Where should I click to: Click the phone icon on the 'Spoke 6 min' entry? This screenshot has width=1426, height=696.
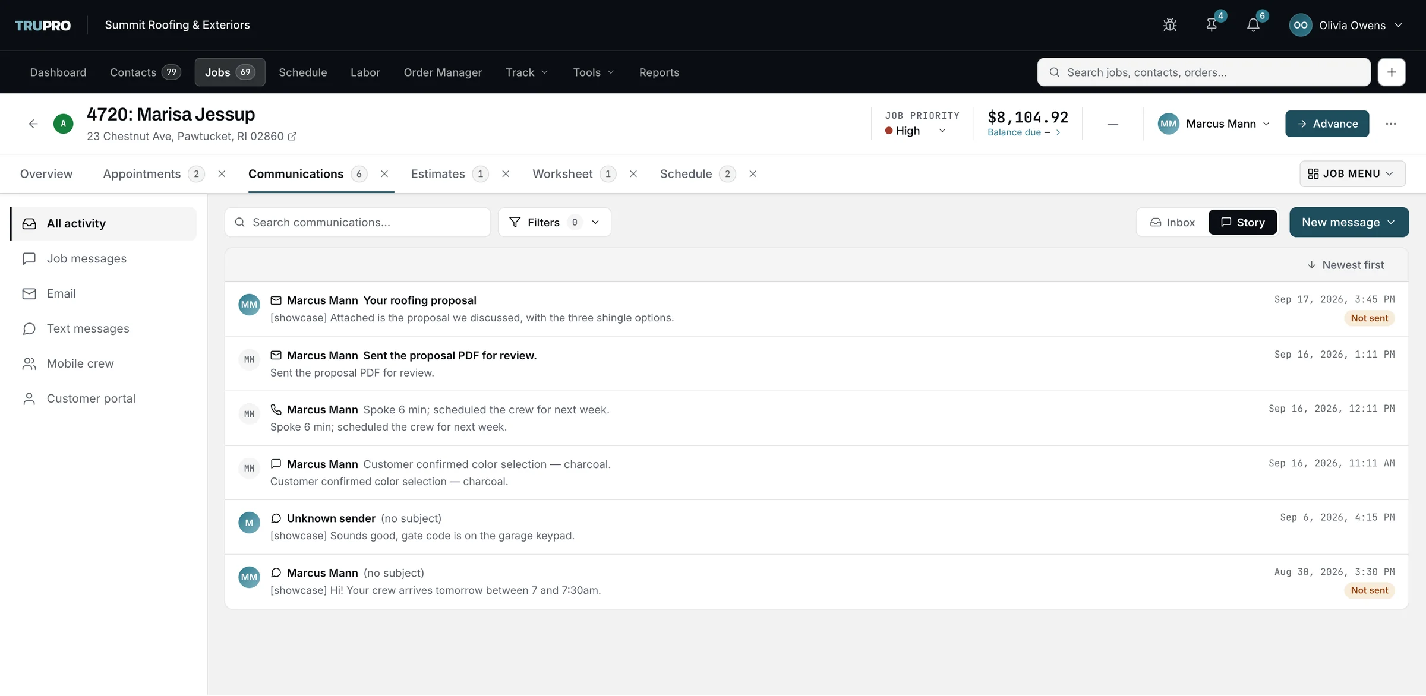(276, 410)
